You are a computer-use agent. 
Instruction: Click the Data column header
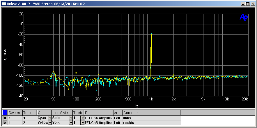(x=99, y=113)
